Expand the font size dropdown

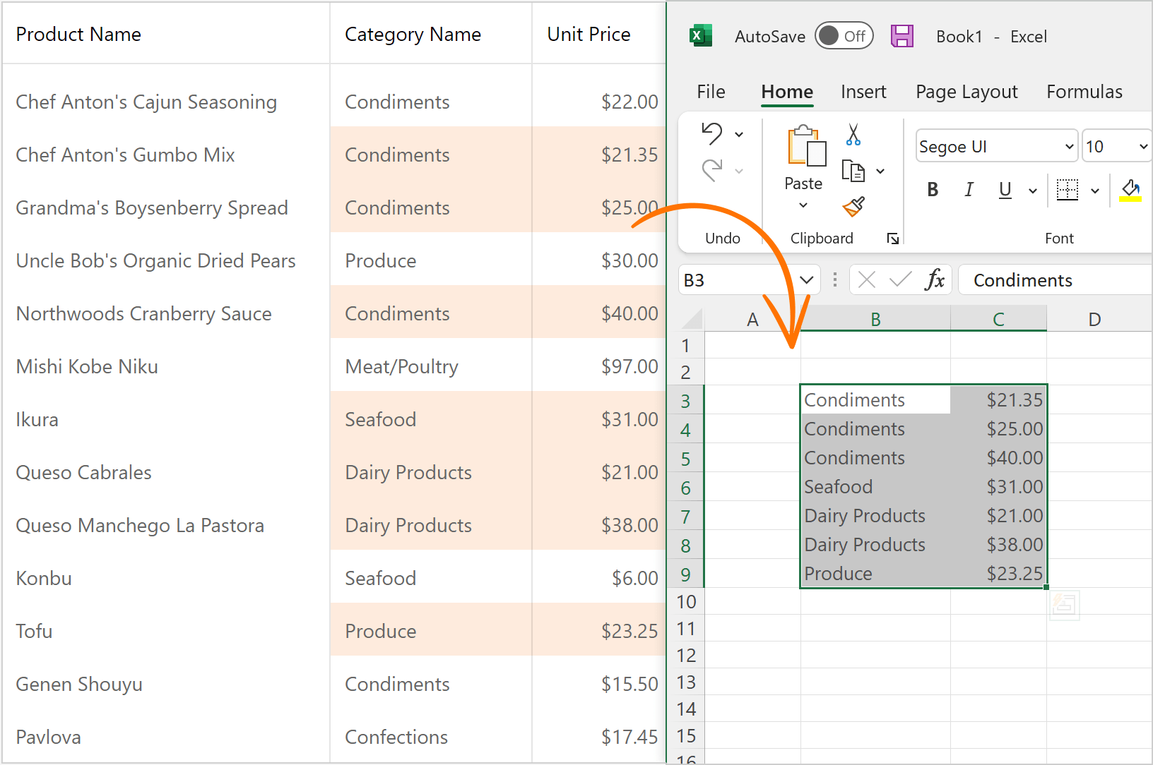point(1143,147)
